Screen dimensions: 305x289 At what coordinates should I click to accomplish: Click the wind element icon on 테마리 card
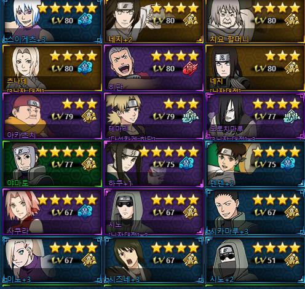[190, 116]
